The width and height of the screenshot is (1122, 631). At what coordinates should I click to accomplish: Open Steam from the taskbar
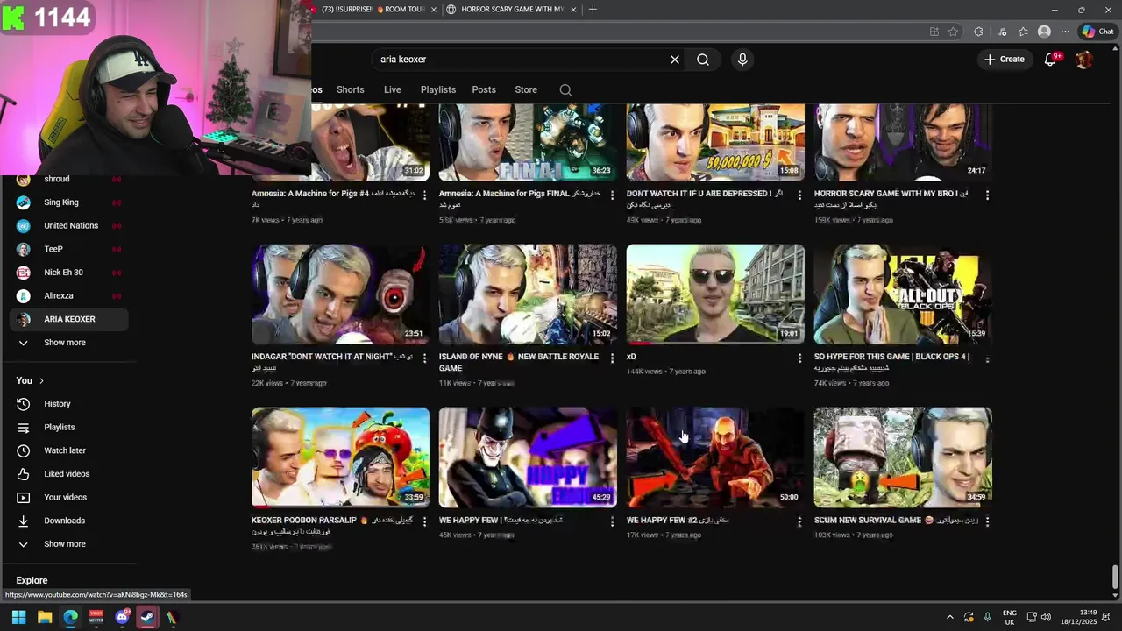pyautogui.click(x=147, y=618)
